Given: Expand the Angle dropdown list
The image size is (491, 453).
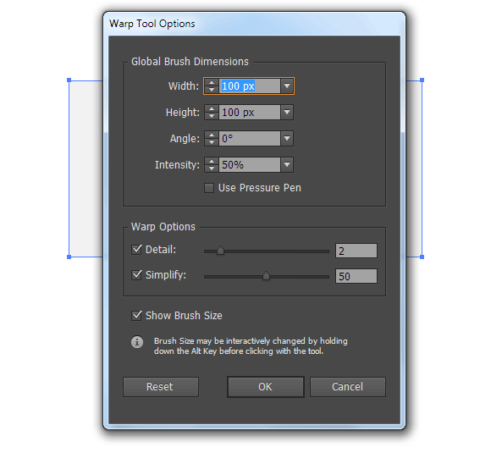Looking at the screenshot, I should click(x=287, y=138).
